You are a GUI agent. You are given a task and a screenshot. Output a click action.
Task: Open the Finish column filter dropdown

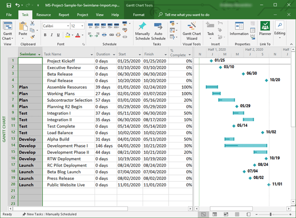(x=166, y=55)
